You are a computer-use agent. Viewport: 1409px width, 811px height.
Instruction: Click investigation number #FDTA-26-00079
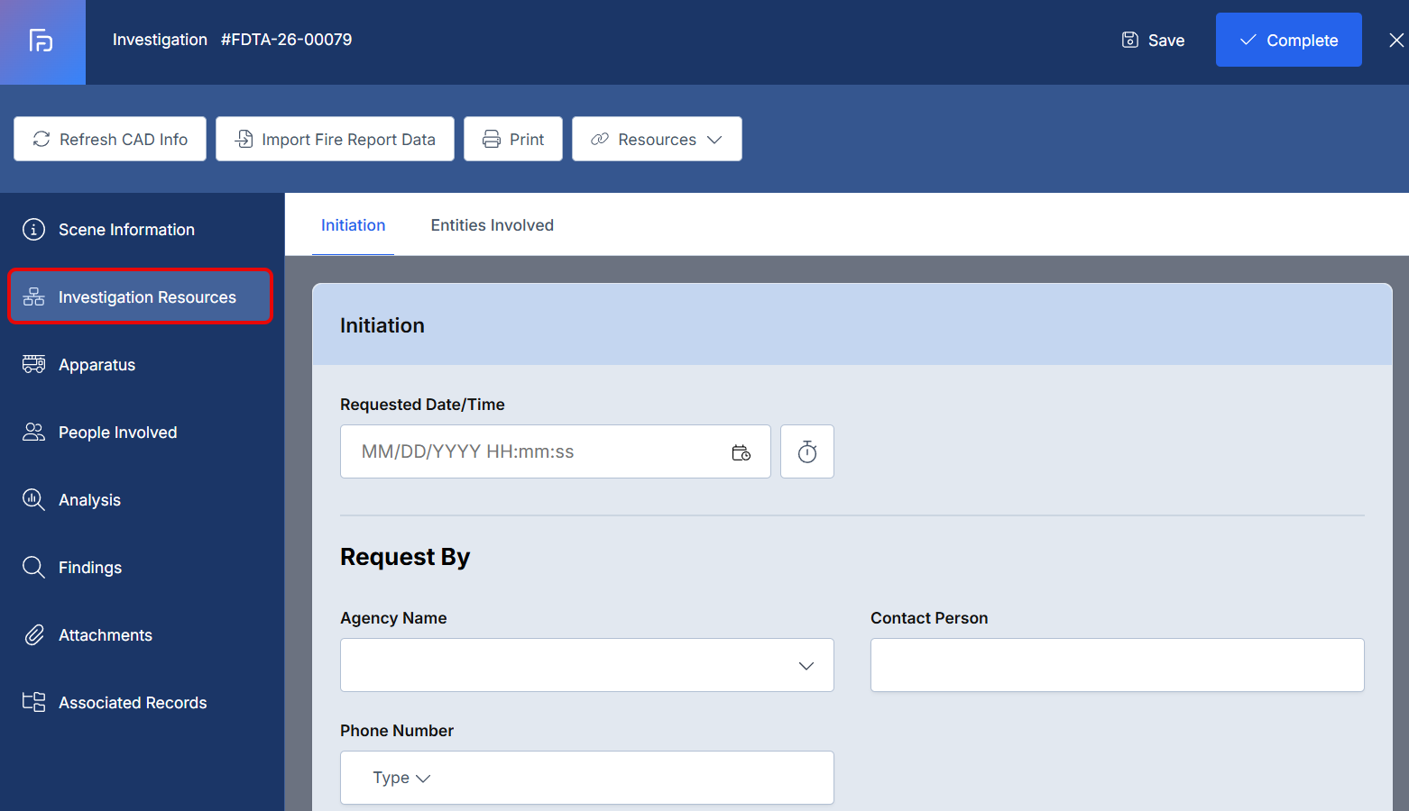[x=287, y=40]
